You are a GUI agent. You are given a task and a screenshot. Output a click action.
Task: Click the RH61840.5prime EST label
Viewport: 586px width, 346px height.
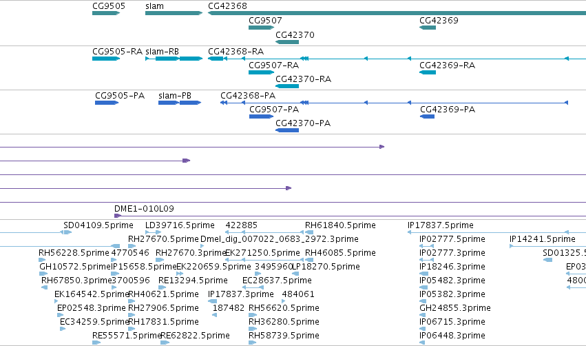coord(340,225)
